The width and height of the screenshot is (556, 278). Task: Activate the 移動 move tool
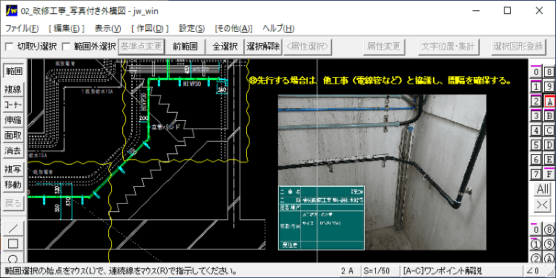13,185
